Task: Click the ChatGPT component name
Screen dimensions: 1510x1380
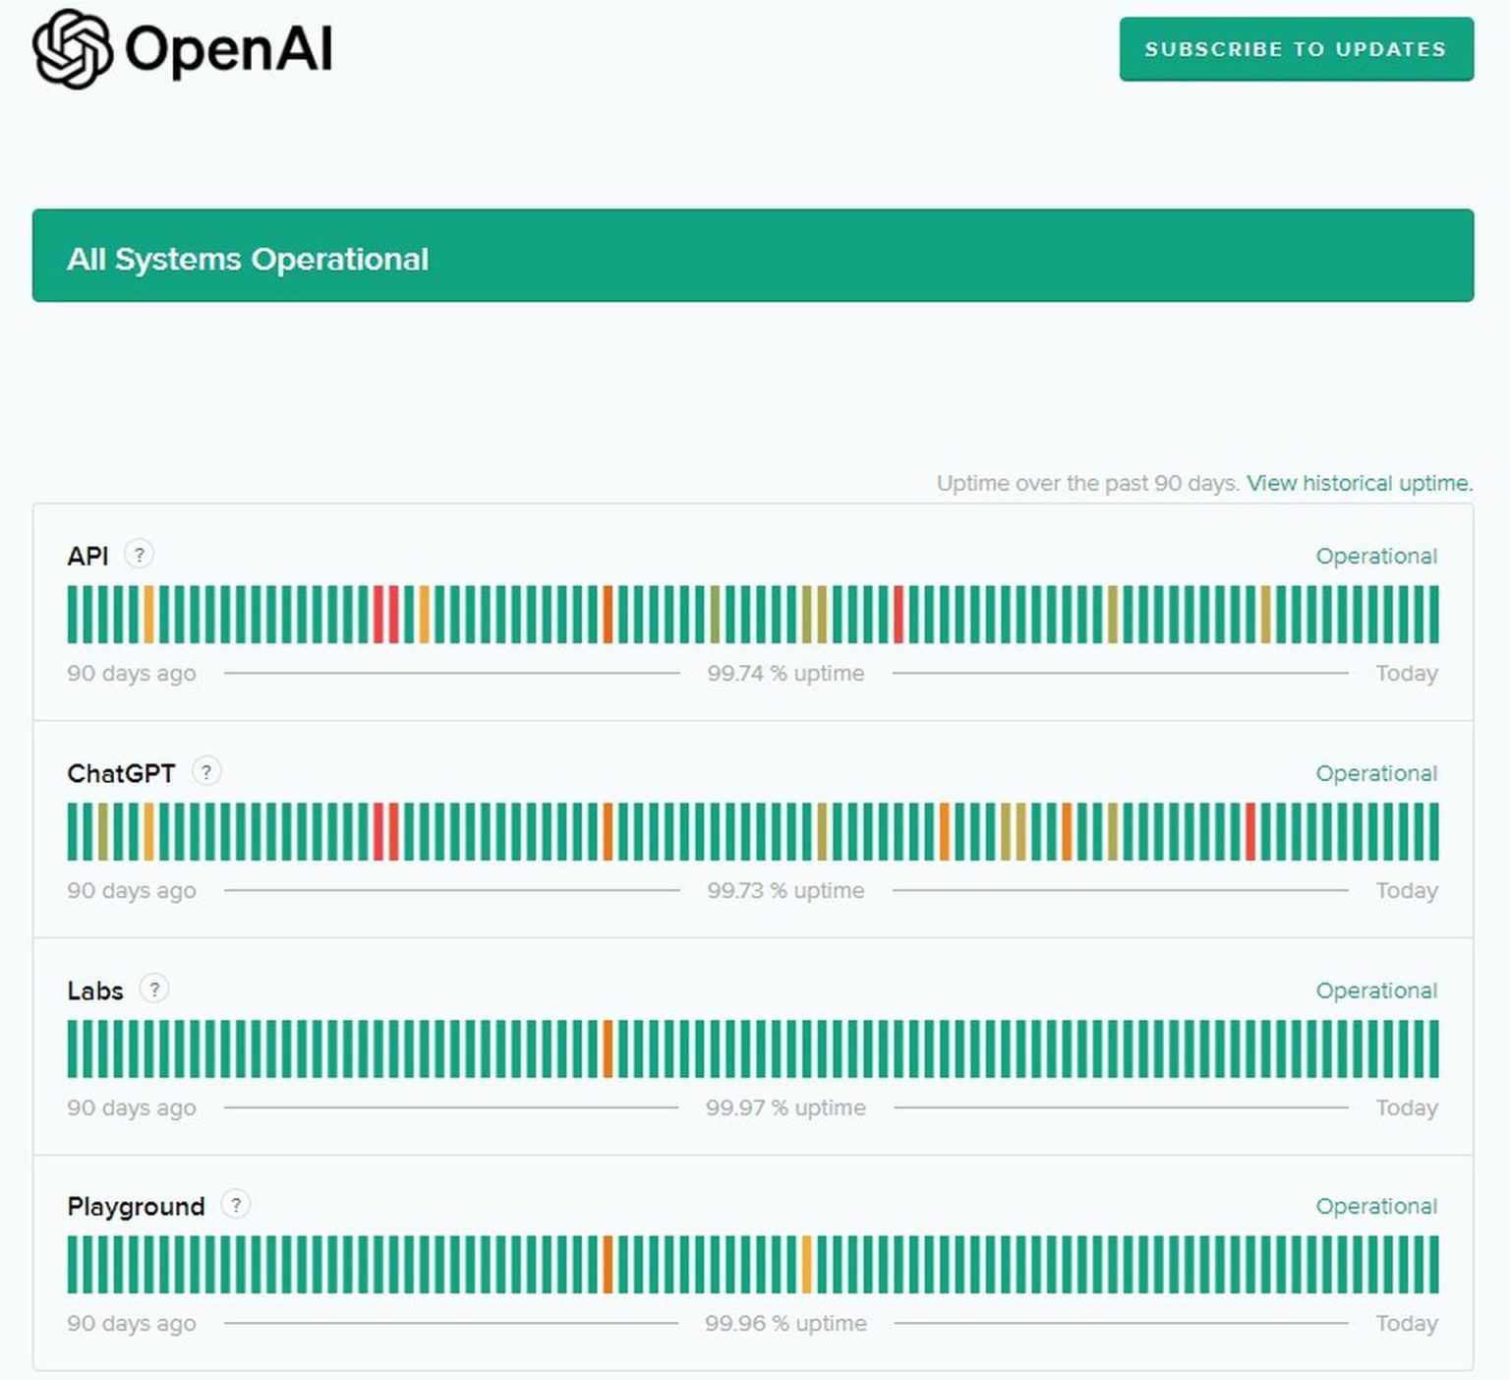Action: pyautogui.click(x=121, y=773)
